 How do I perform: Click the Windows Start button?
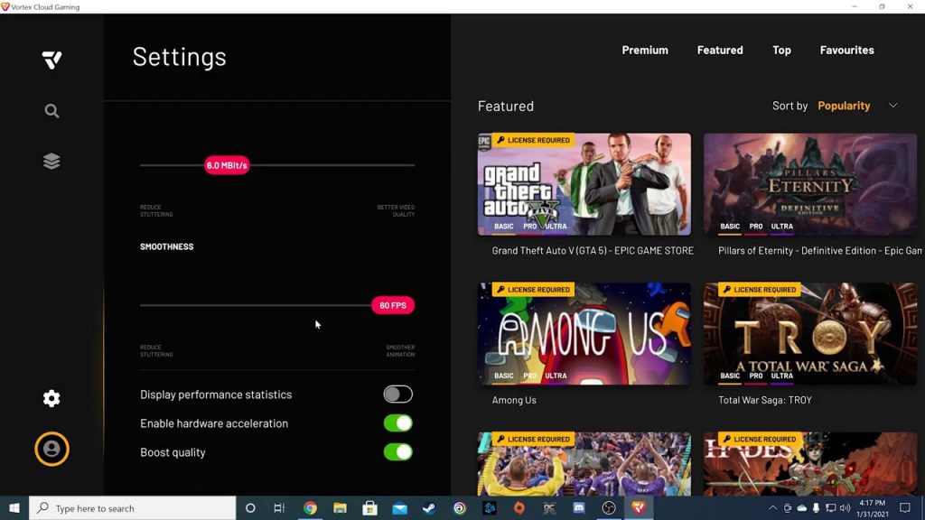14,508
